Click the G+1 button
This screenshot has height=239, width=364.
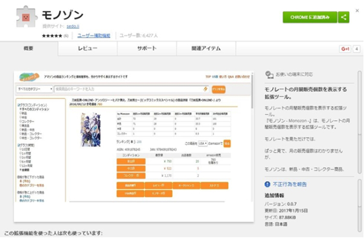tap(345, 49)
